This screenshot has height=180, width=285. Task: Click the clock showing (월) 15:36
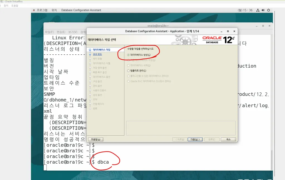[245, 10]
